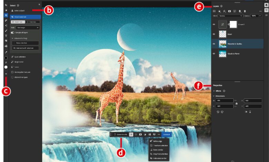Choose the Quick selection tool

coord(19,57)
